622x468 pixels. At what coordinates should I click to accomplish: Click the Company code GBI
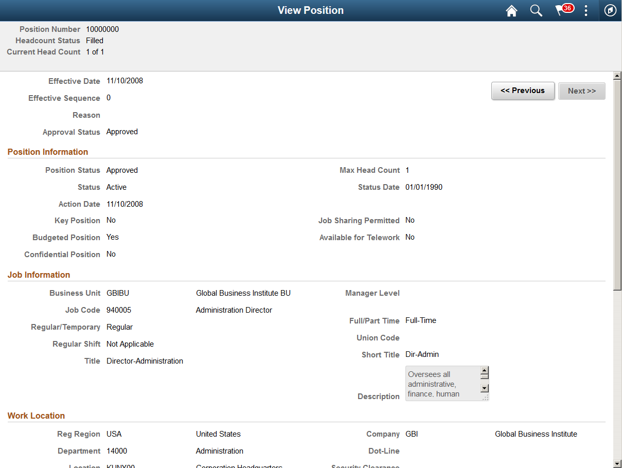412,434
